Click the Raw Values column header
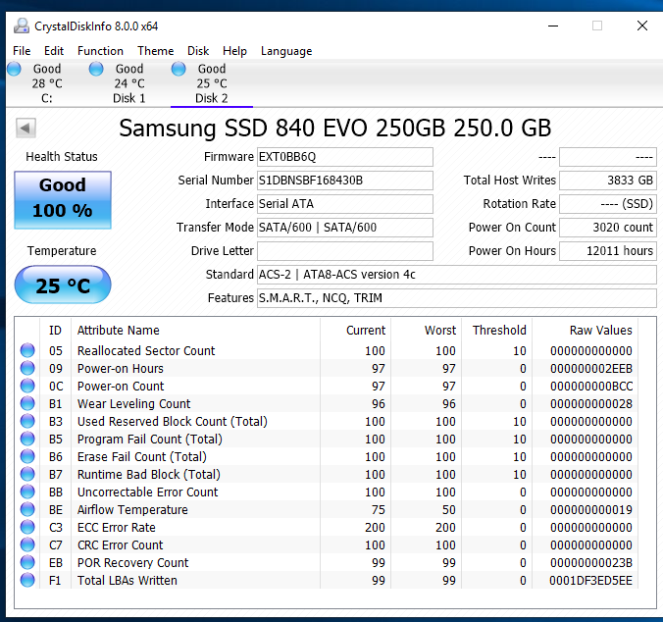The height and width of the screenshot is (622, 663). (600, 331)
